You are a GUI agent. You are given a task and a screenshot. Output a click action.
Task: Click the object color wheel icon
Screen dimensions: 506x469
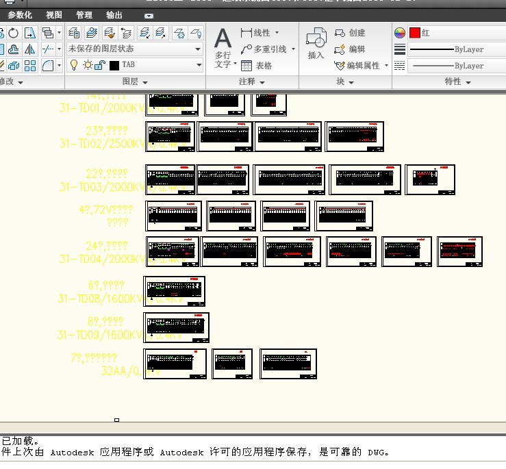click(x=399, y=33)
